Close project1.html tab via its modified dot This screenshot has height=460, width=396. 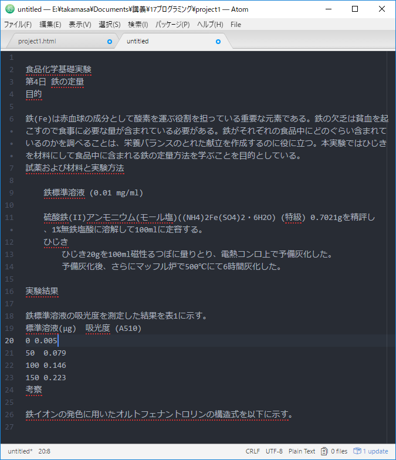tap(110, 42)
